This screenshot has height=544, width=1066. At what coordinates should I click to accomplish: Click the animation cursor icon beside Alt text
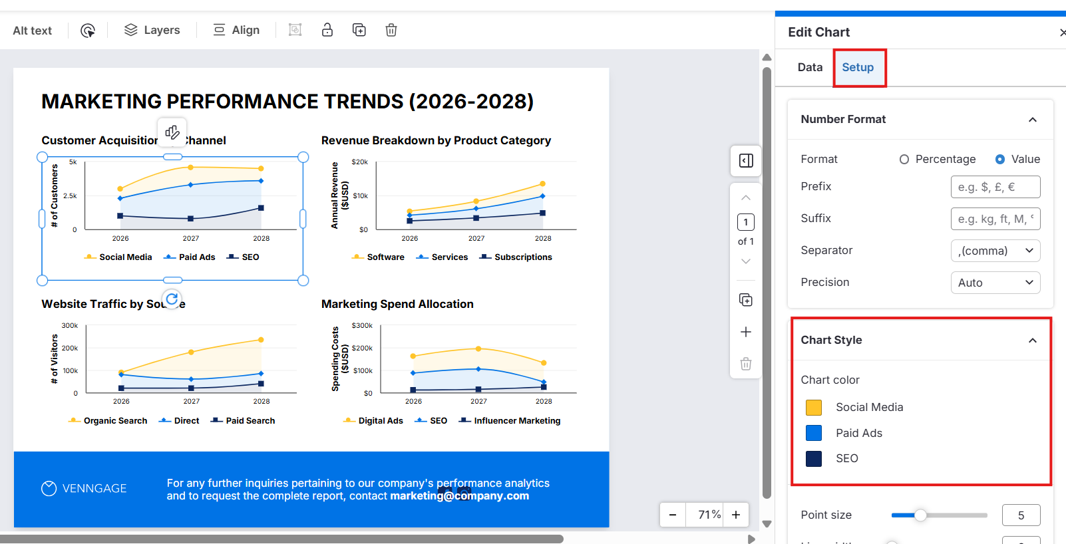click(88, 31)
